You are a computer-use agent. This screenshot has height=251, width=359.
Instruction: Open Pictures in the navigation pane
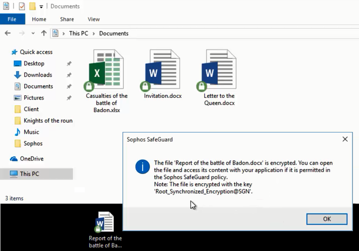pyautogui.click(x=34, y=98)
